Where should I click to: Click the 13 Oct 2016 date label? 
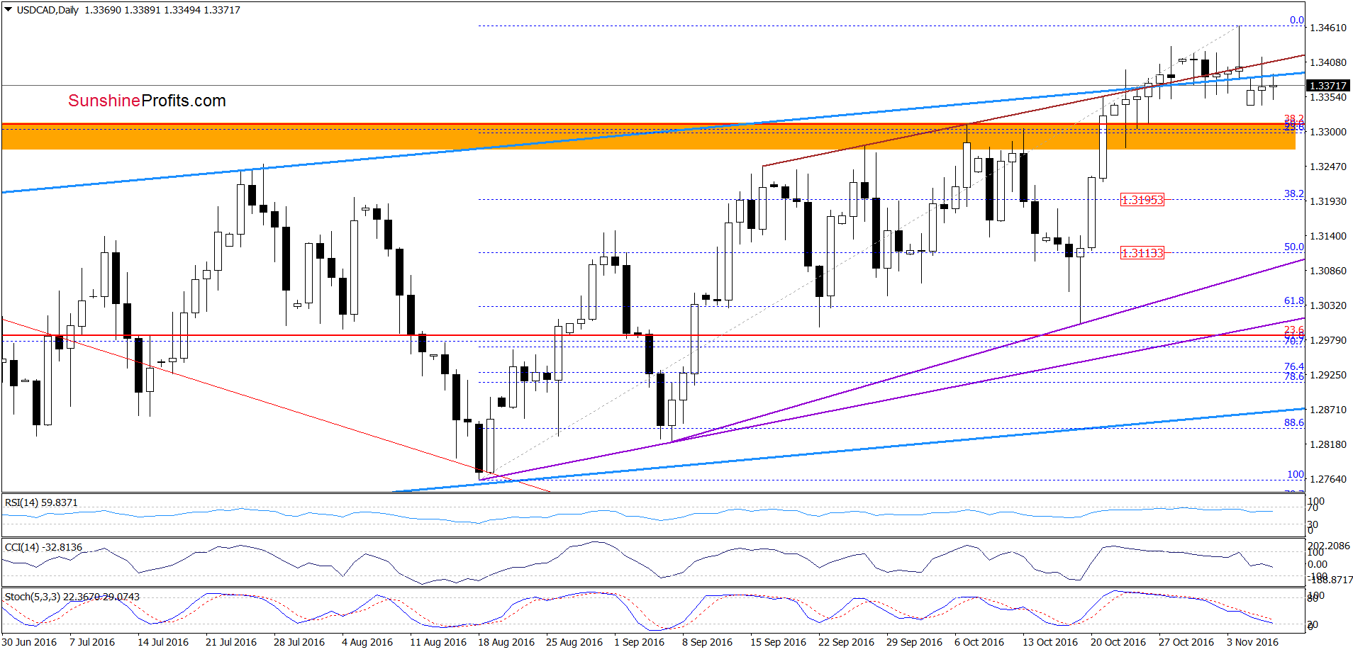(1050, 642)
